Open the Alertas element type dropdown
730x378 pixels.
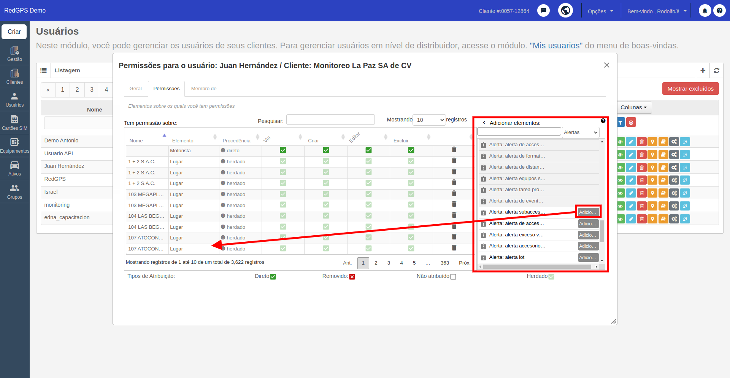point(581,132)
